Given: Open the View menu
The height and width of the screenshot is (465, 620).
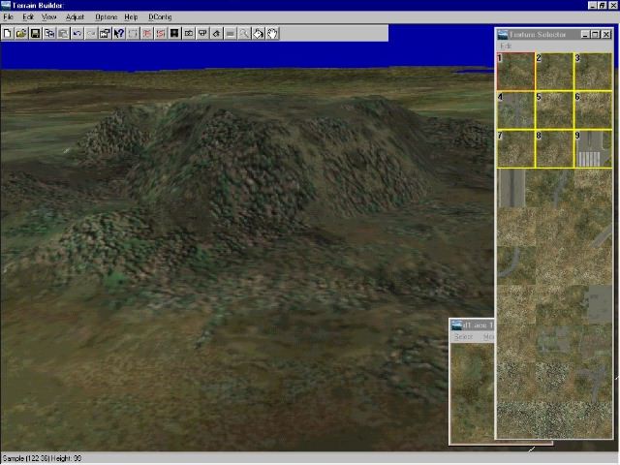Looking at the screenshot, I should pos(48,17).
